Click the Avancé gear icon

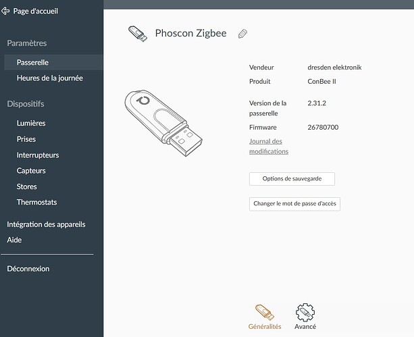[x=305, y=311]
